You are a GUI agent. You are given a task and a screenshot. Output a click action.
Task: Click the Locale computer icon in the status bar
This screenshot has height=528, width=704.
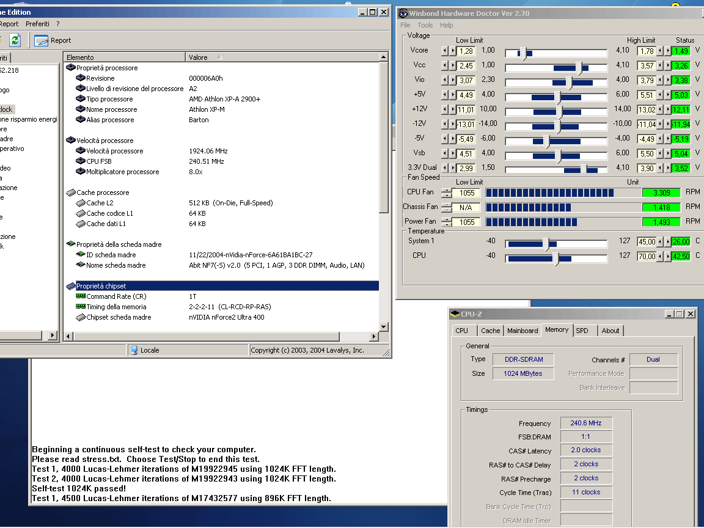[x=134, y=350]
